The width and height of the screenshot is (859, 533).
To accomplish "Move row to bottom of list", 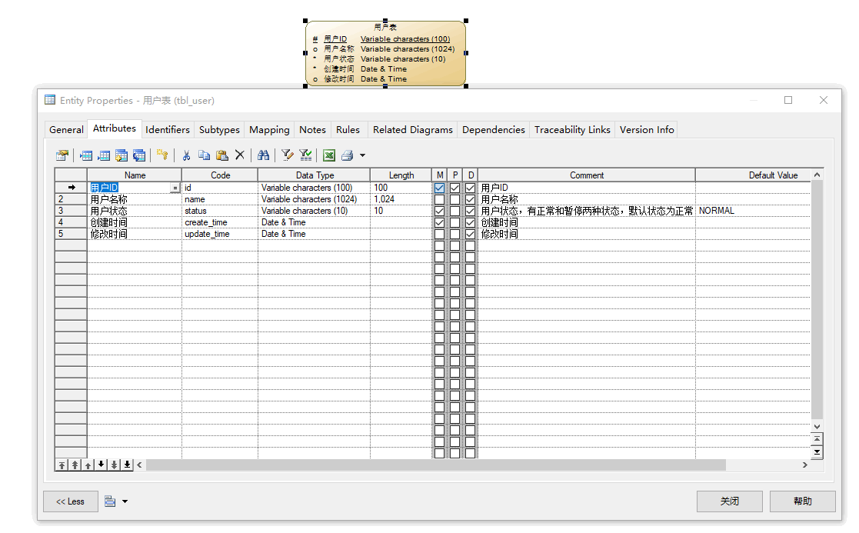I will click(x=127, y=465).
